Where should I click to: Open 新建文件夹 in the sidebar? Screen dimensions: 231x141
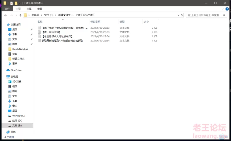coord(18,59)
